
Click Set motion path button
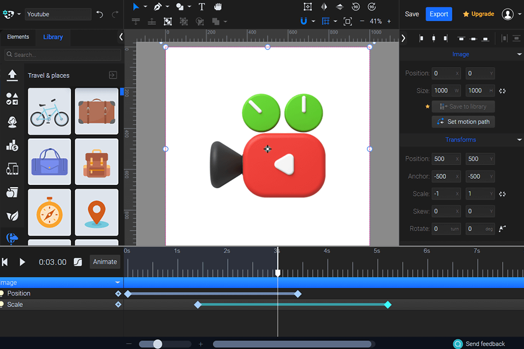pyautogui.click(x=463, y=122)
